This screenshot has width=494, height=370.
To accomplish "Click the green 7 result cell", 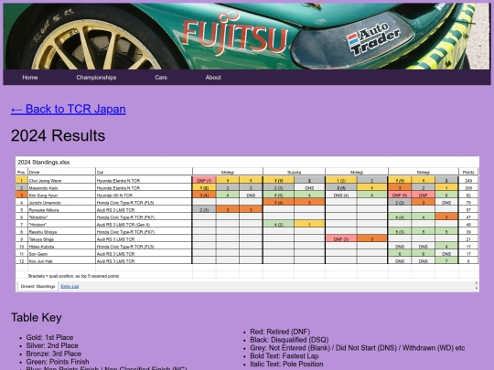I will 446,261.
